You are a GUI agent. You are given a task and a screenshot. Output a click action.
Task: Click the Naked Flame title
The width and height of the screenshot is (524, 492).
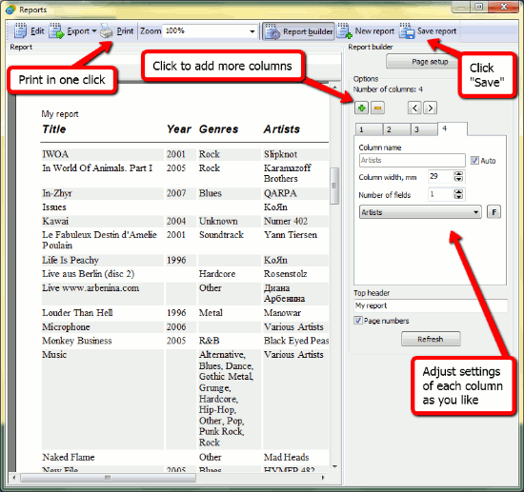pos(69,457)
